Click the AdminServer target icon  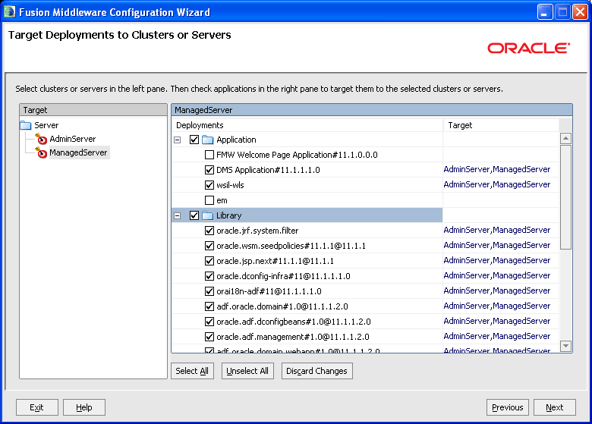coord(41,139)
